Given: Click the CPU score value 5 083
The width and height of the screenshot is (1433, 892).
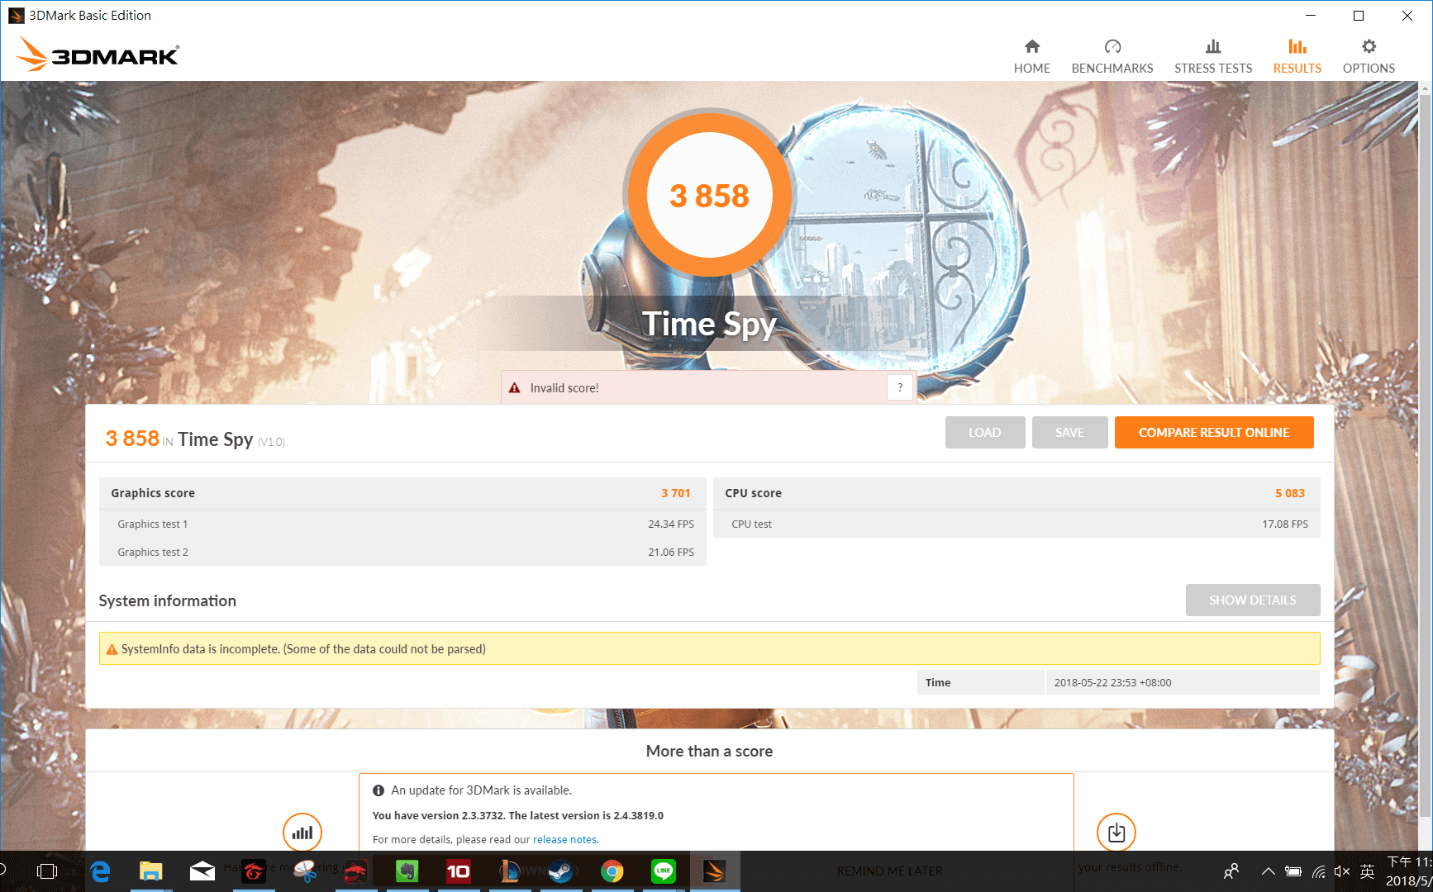Looking at the screenshot, I should tap(1289, 493).
